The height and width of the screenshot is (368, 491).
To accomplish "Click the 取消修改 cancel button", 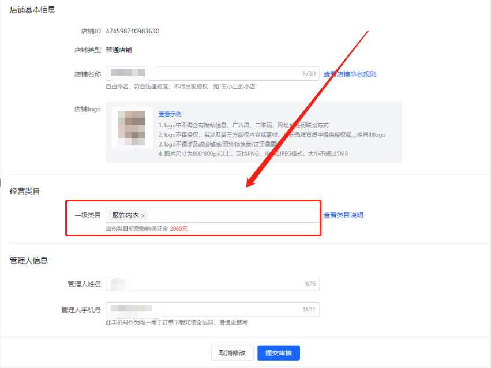I will tap(232, 352).
